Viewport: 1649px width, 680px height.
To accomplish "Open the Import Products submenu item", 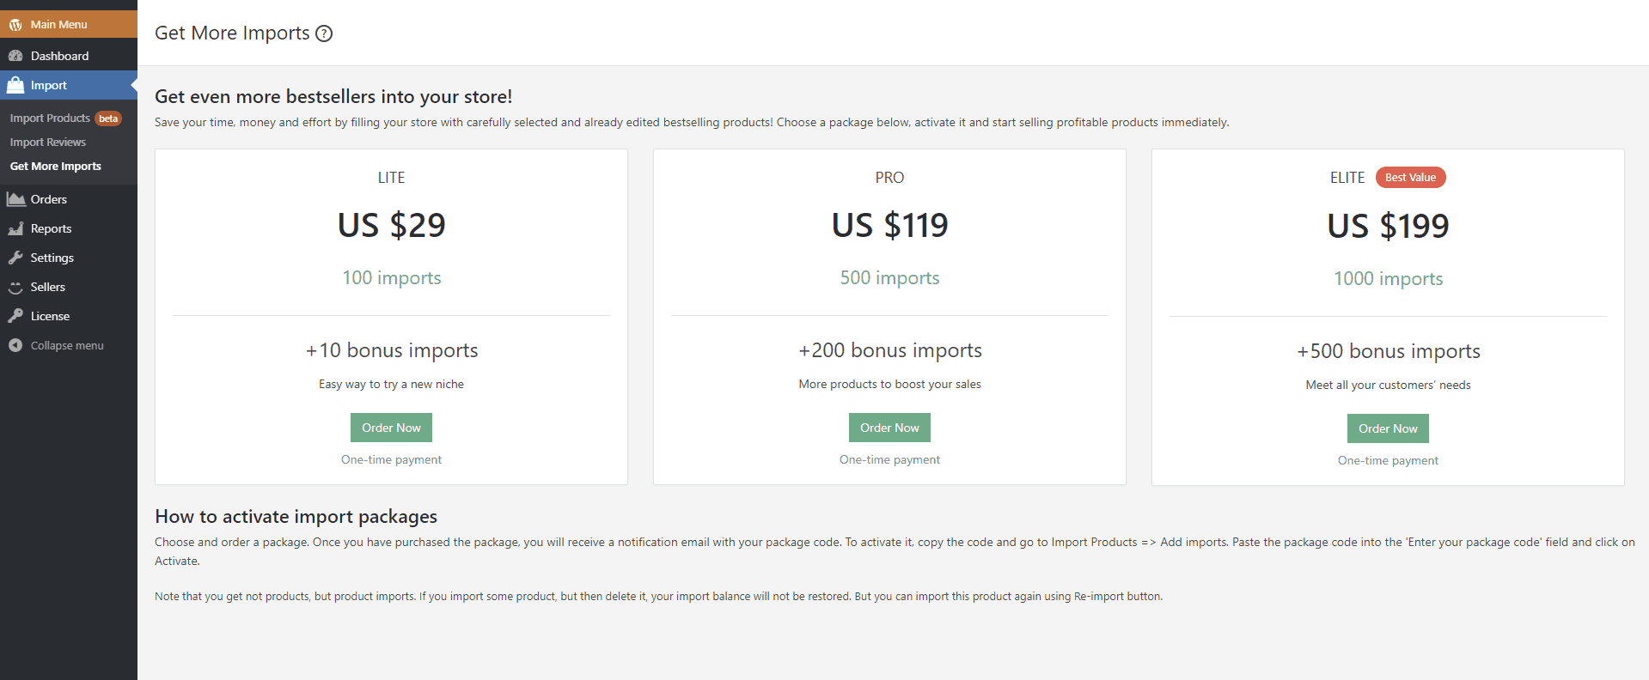I will pos(49,118).
